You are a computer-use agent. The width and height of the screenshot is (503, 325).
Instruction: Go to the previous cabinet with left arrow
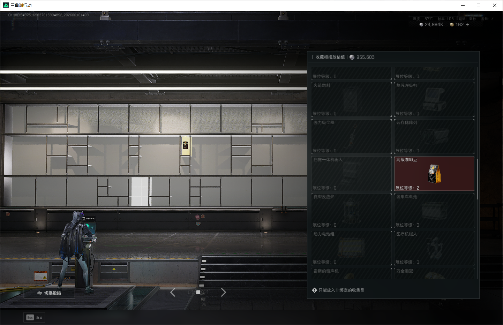(x=173, y=293)
